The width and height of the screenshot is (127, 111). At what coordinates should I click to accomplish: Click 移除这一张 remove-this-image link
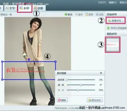[6, 15]
